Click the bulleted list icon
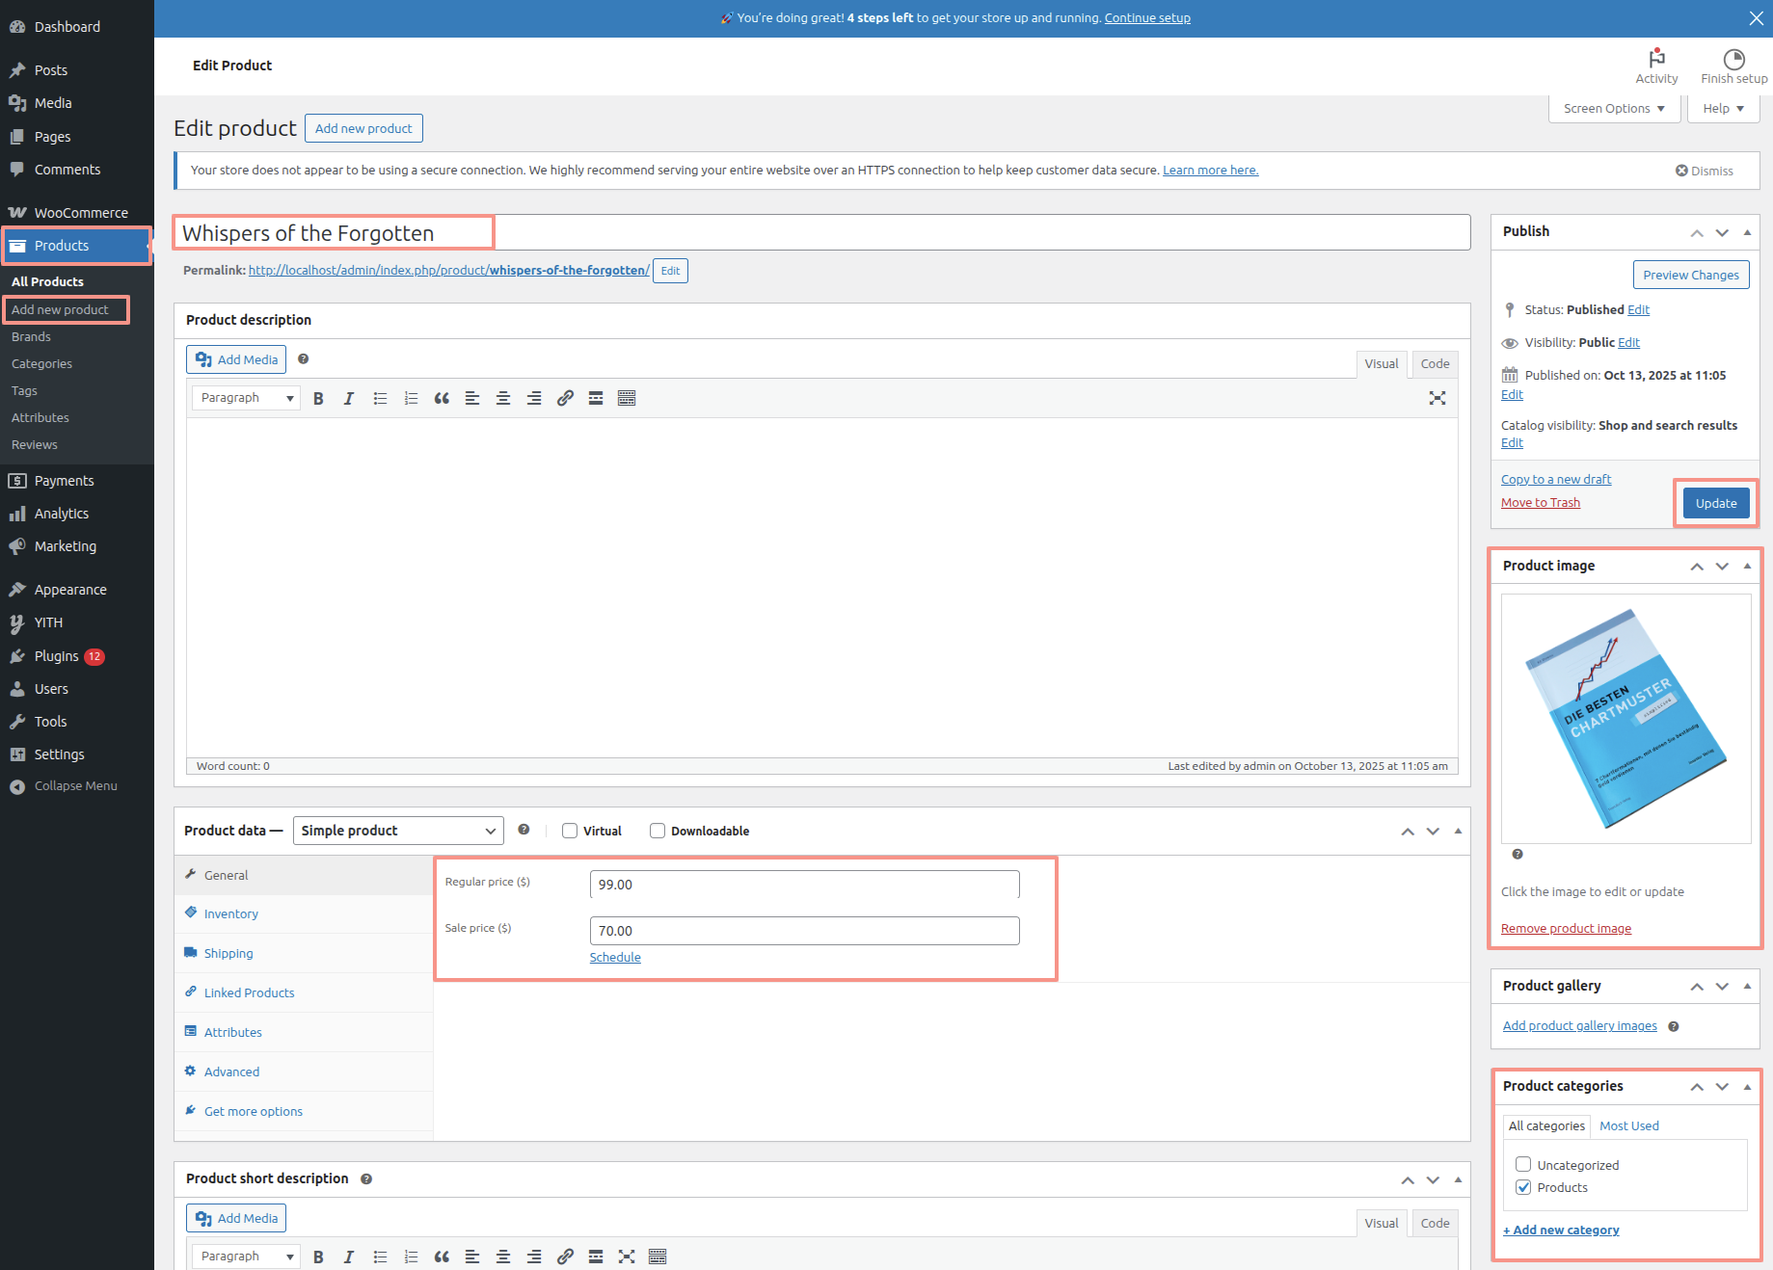The height and width of the screenshot is (1270, 1773). [x=380, y=399]
